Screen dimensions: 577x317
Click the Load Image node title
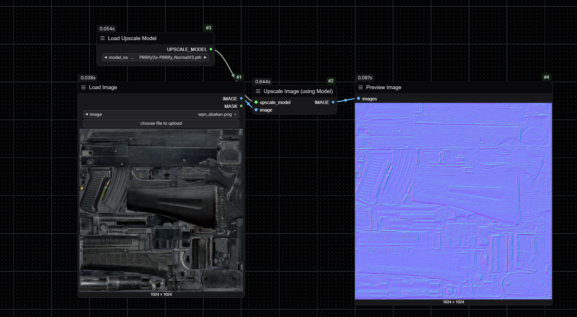(103, 87)
